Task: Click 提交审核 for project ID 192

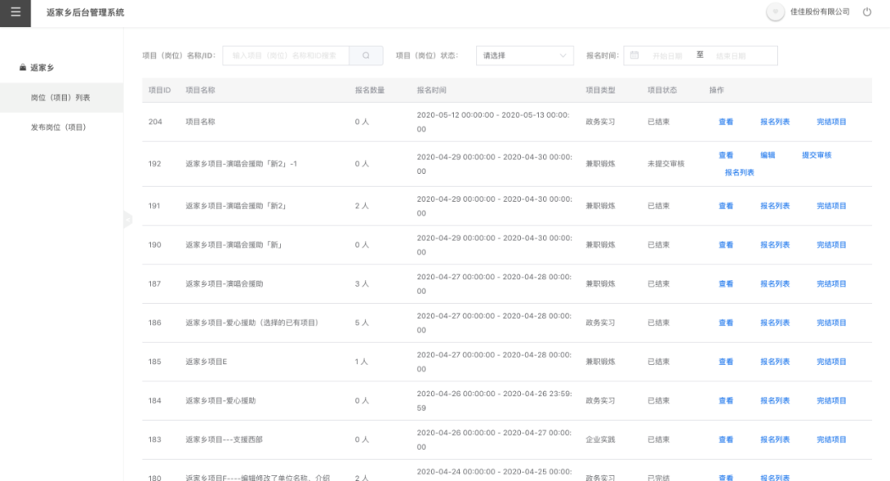Action: coord(817,155)
